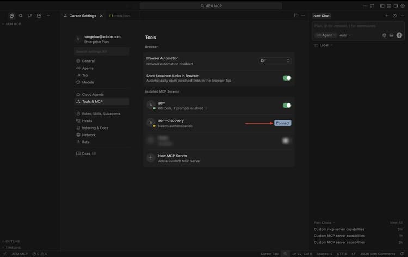The image size is (408, 257).
Task: Connect the aem-discovery MCP server
Action: [x=282, y=123]
